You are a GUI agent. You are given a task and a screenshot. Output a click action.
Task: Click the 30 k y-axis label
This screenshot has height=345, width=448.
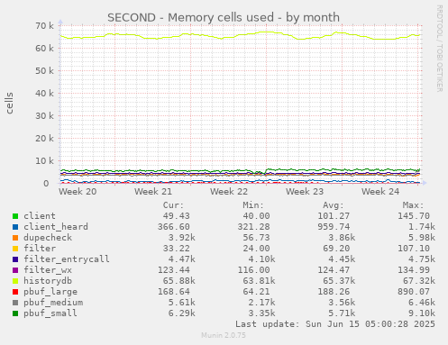[44, 116]
